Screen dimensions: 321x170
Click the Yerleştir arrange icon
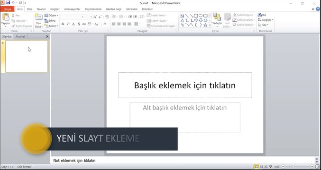217,17
